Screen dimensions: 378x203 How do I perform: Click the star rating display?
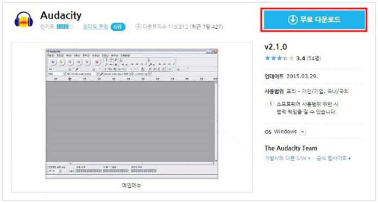point(279,58)
